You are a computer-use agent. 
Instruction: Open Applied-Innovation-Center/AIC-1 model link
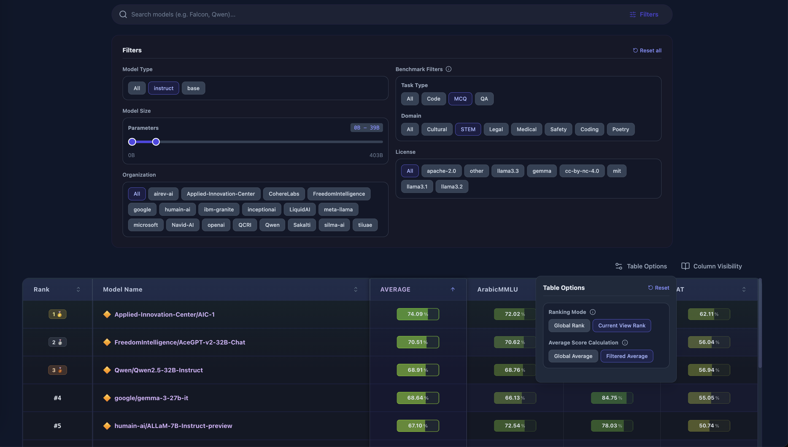[164, 314]
